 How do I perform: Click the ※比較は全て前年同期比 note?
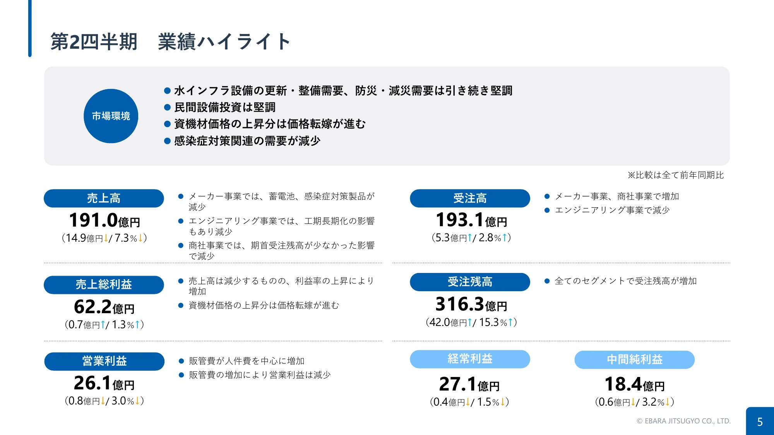[x=675, y=175]
